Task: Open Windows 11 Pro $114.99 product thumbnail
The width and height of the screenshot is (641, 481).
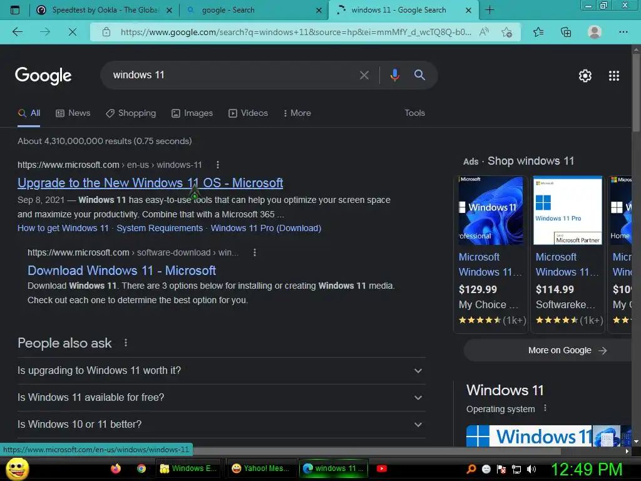Action: pyautogui.click(x=567, y=210)
